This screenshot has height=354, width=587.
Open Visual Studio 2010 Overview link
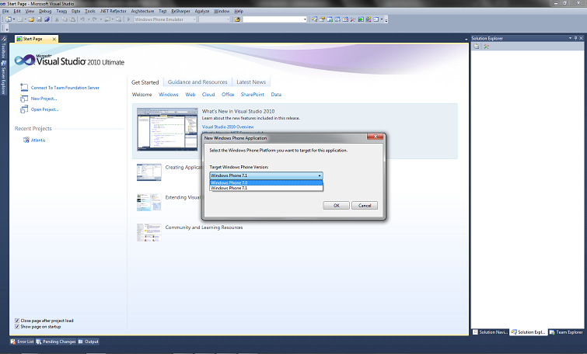(x=228, y=127)
